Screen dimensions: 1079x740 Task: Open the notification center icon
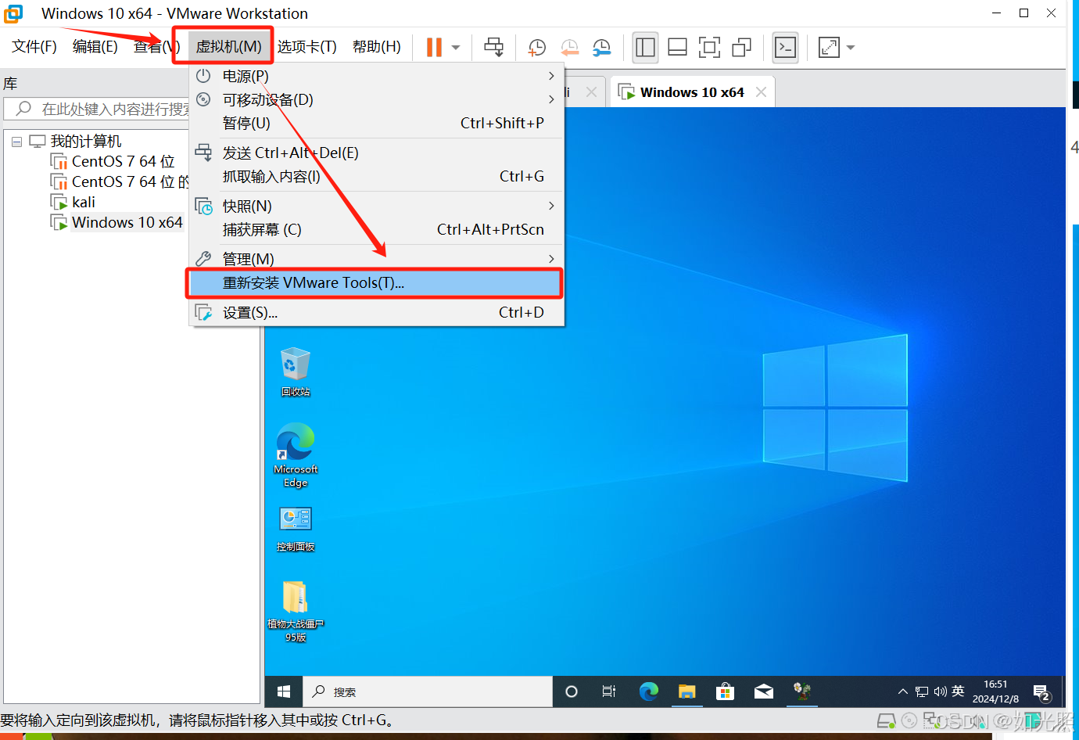click(x=1041, y=692)
